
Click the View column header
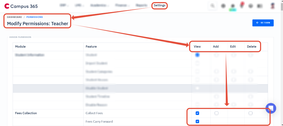coord(197,46)
